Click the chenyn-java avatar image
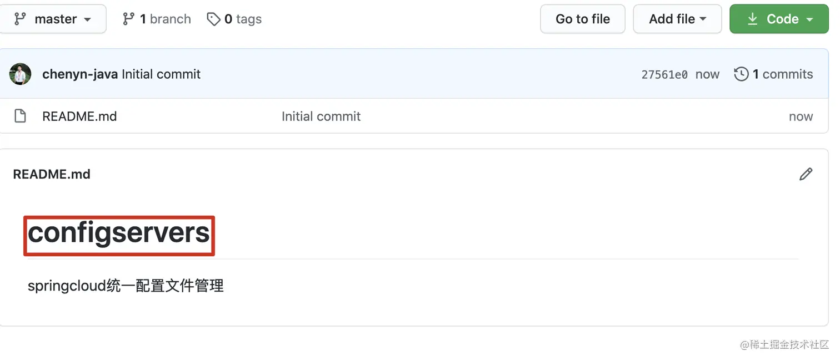840x361 pixels. (21, 74)
